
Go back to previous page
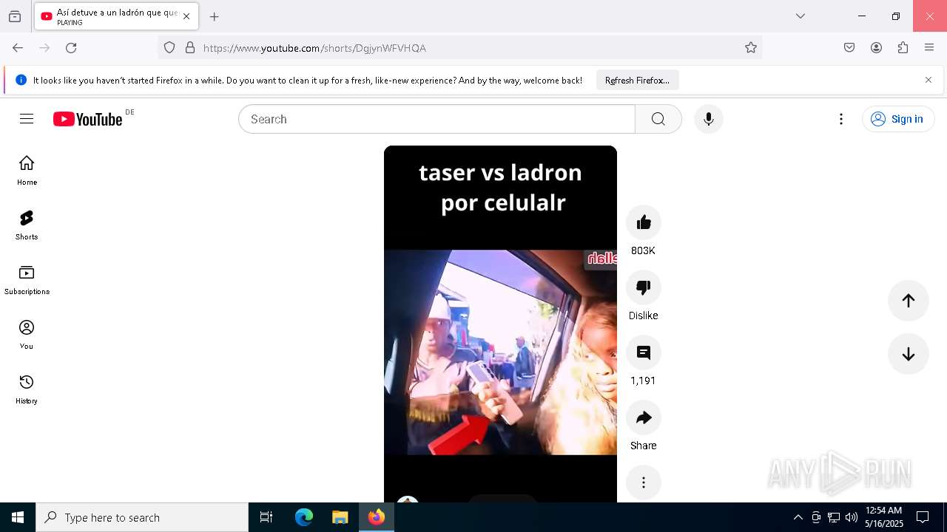tap(18, 48)
